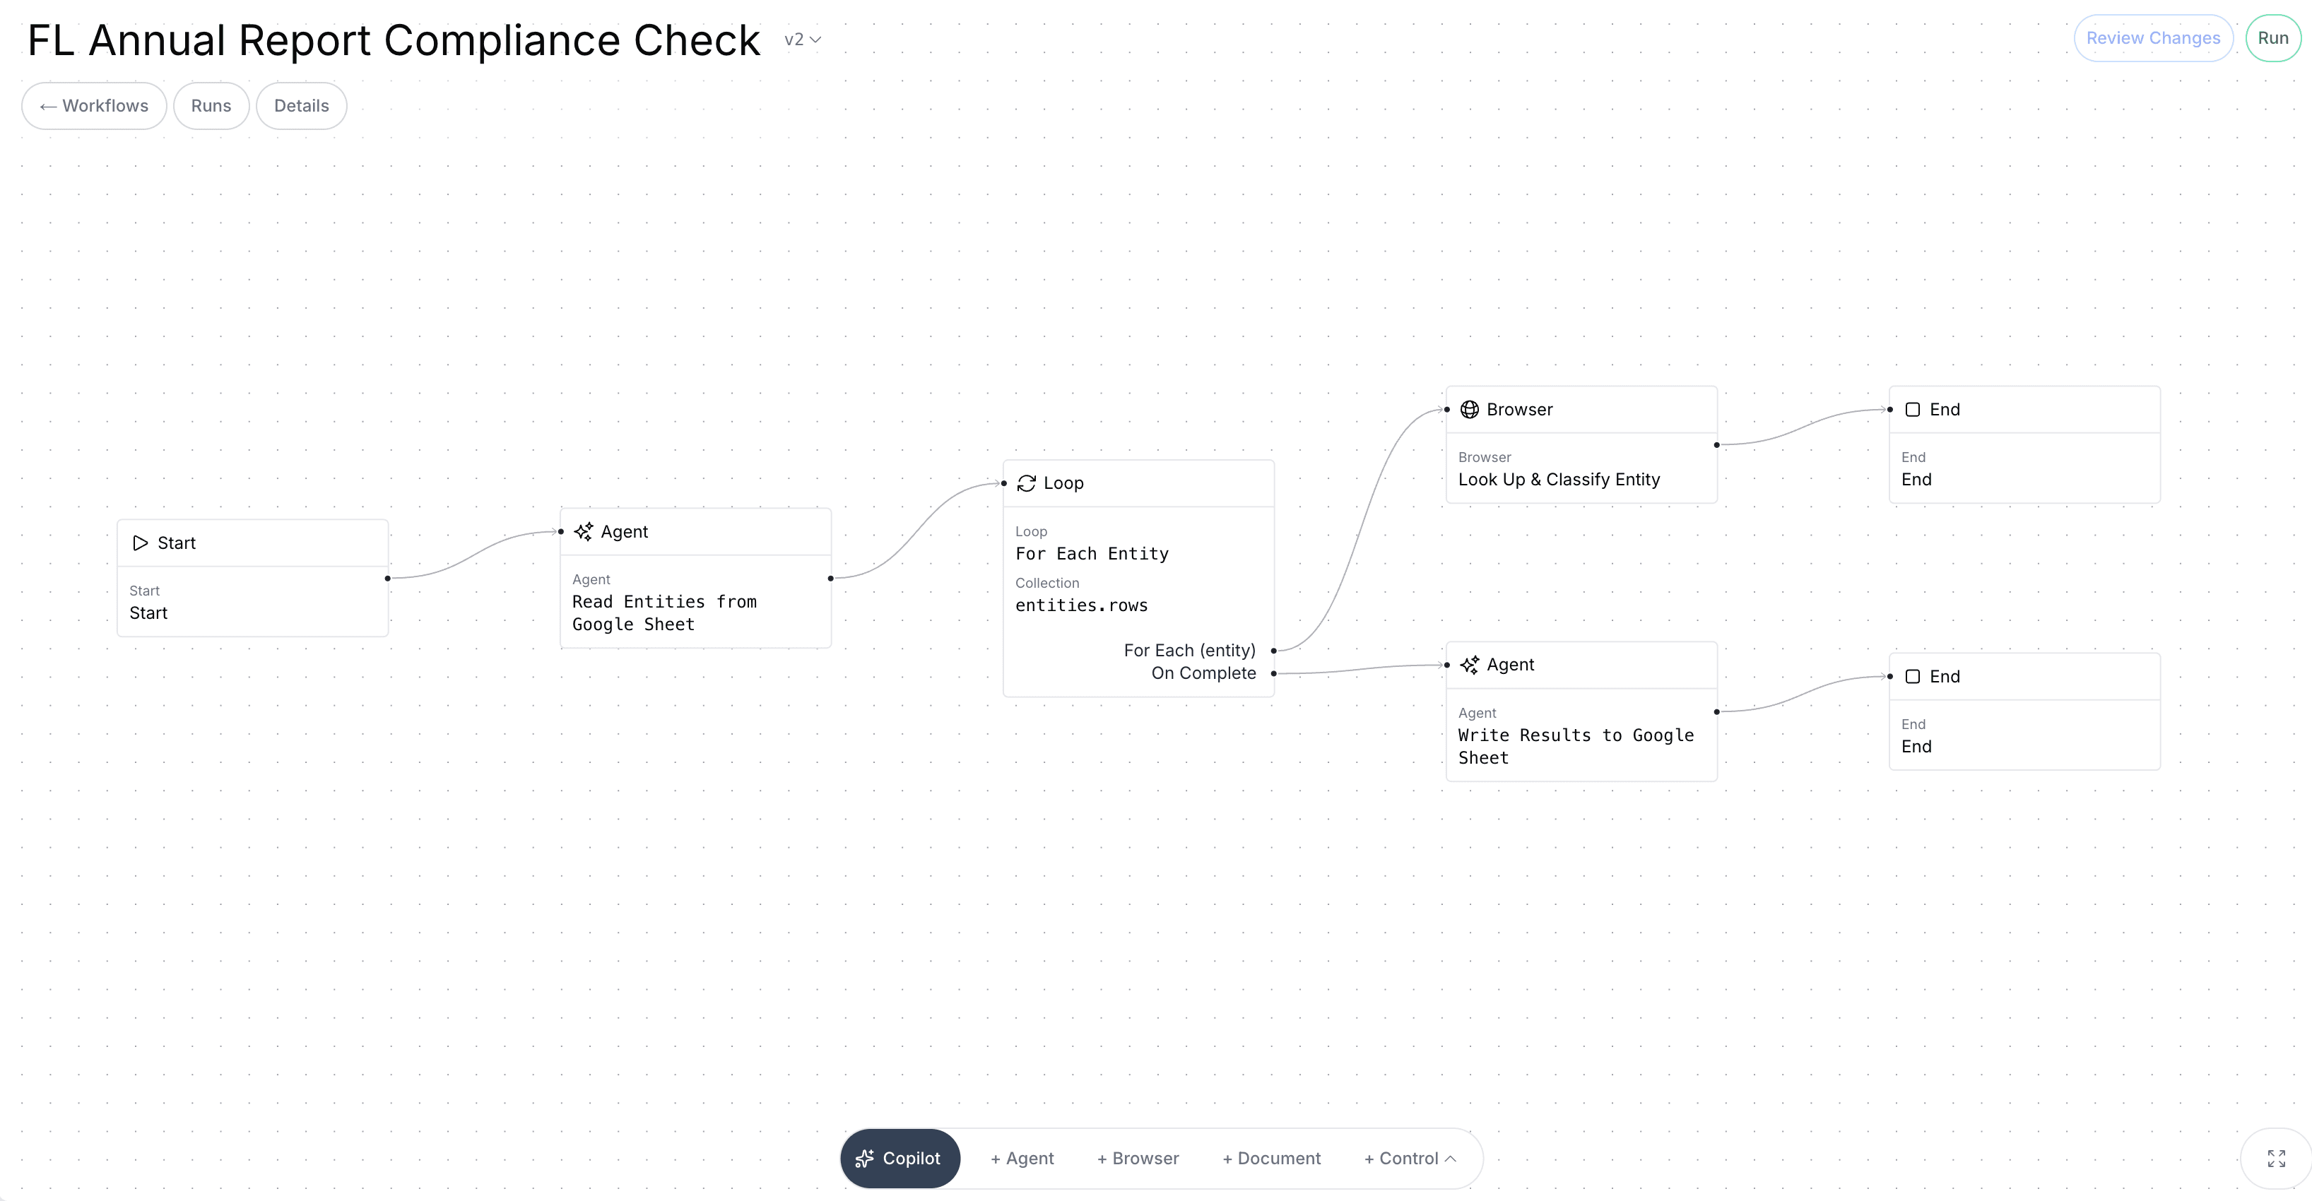
Task: Add a Browser node via + Browser
Action: pos(1137,1158)
